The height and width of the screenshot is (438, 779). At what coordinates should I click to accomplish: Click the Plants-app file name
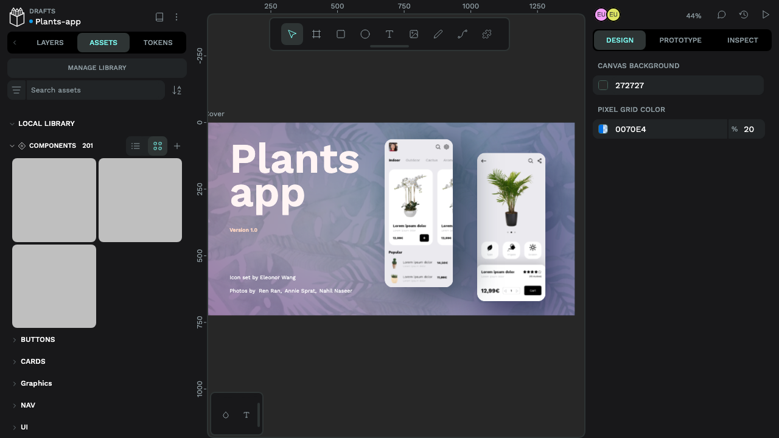pos(58,21)
